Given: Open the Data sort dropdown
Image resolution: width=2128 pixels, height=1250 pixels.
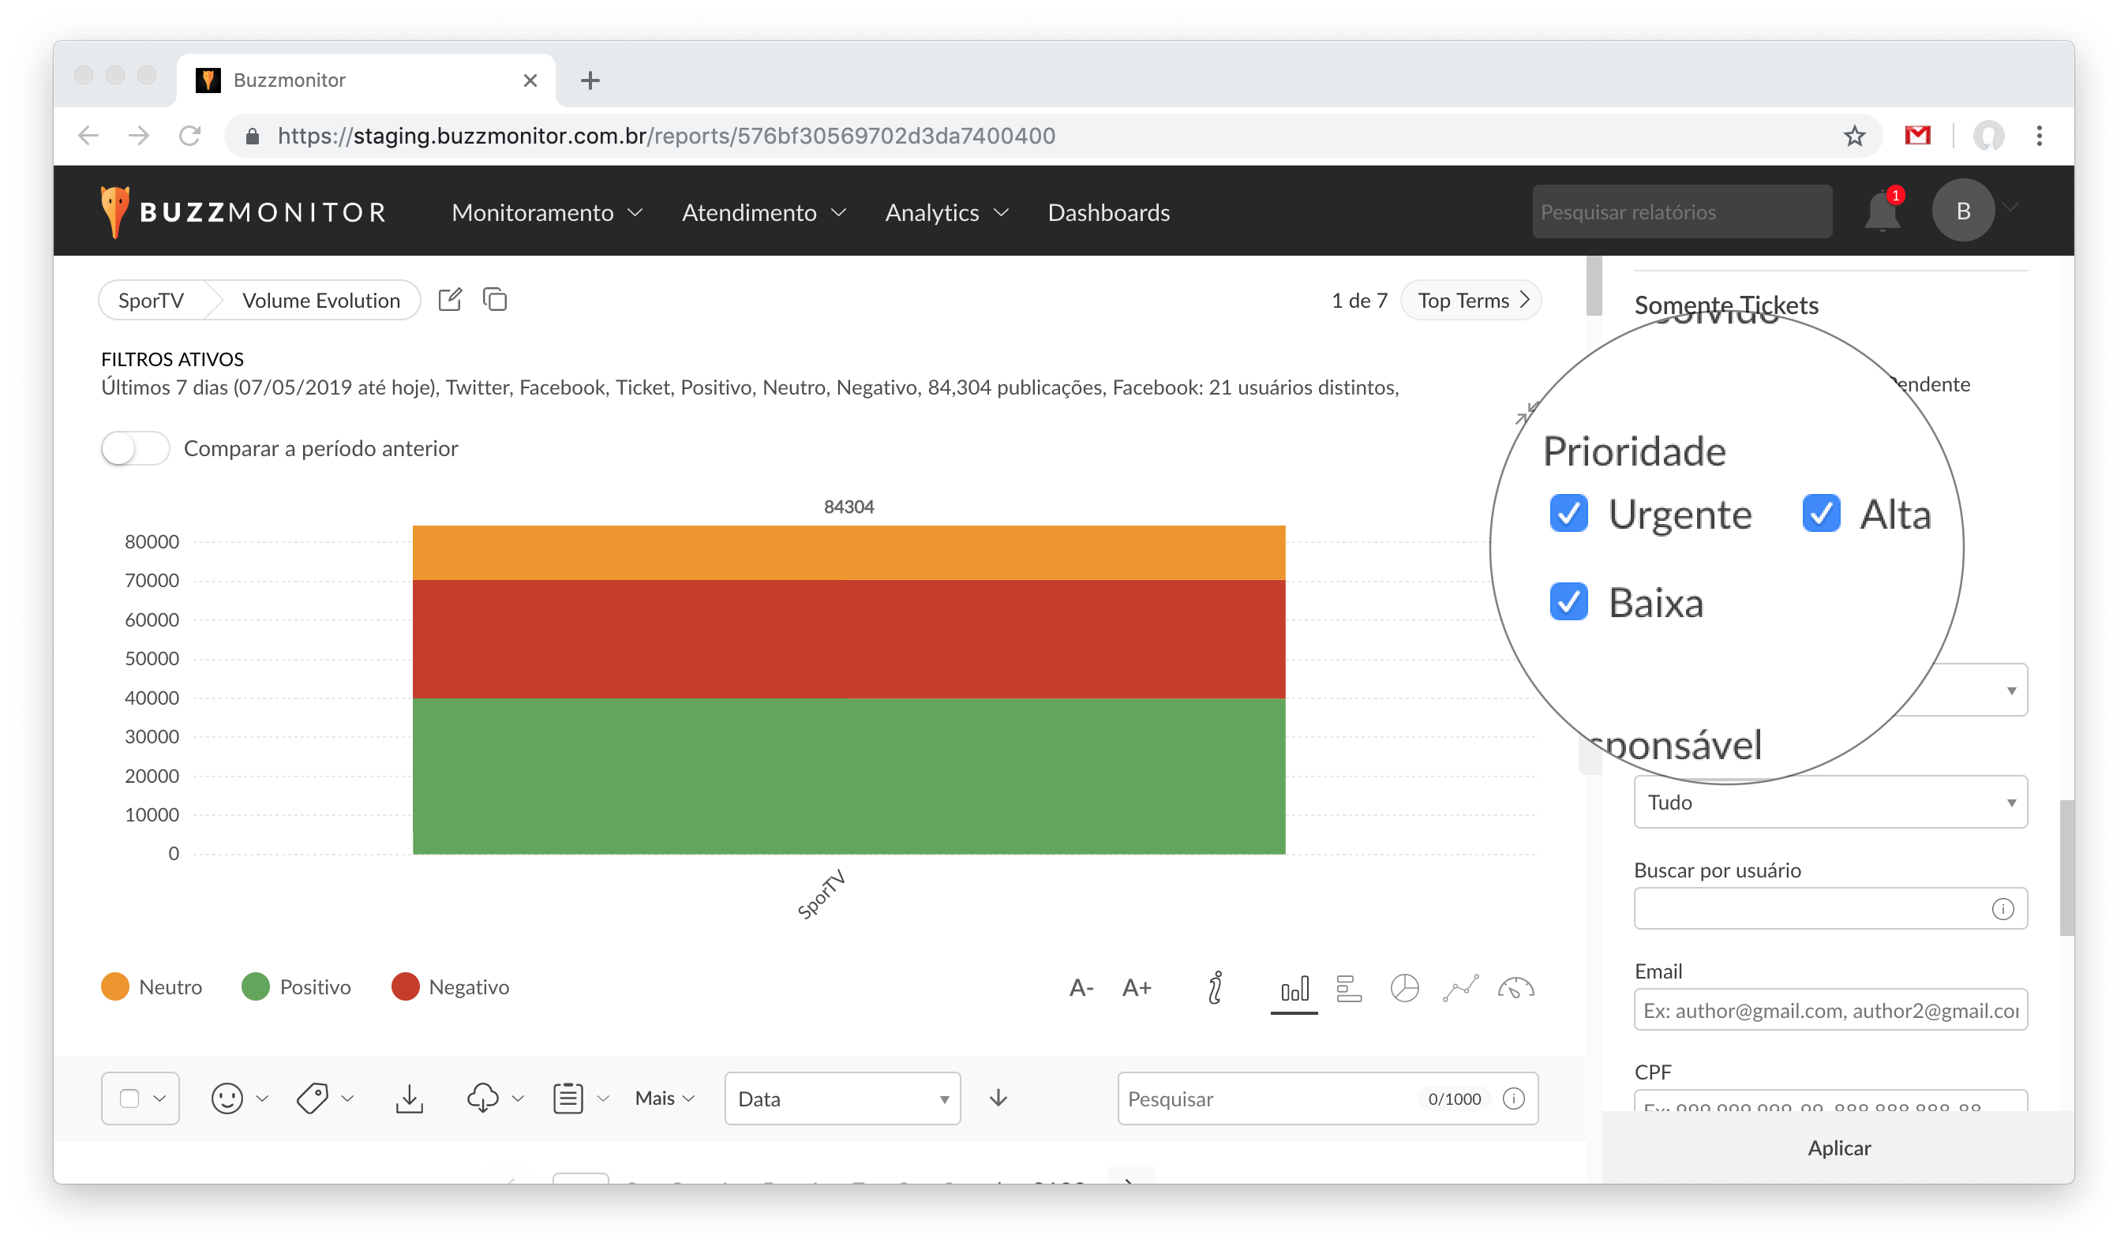Looking at the screenshot, I should coord(842,1098).
